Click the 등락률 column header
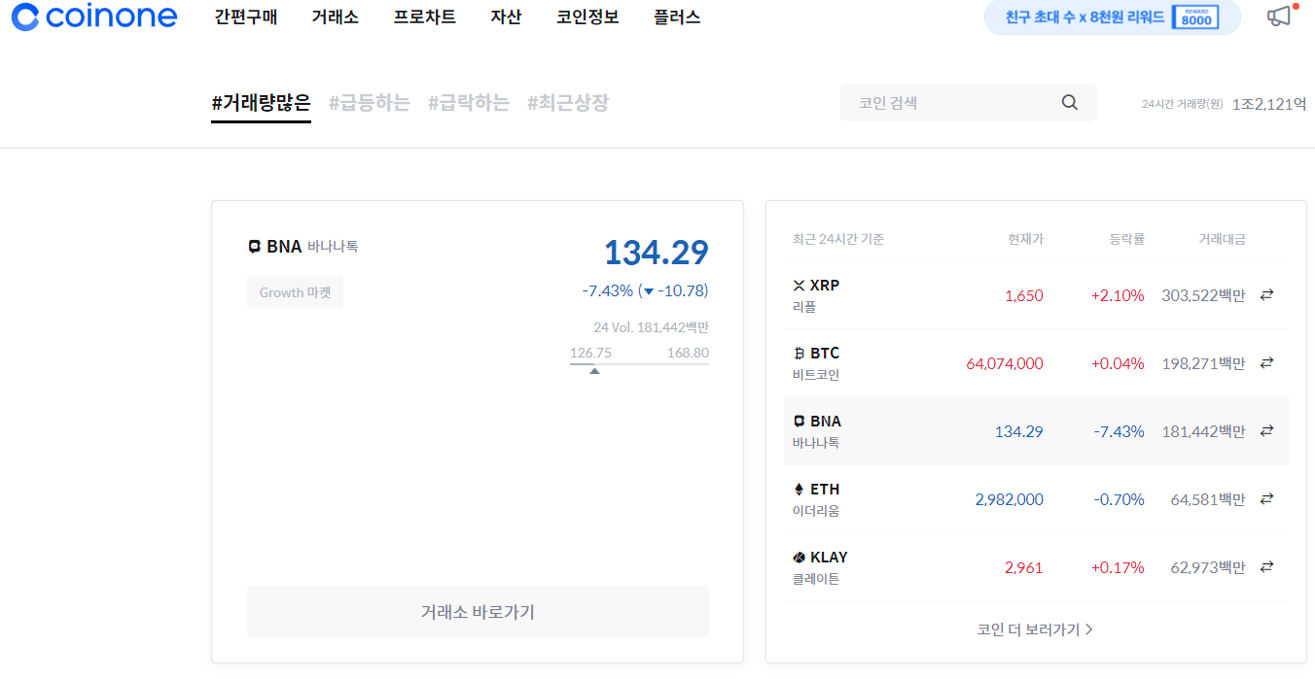Viewport: 1315px width, 679px height. pos(1126,239)
